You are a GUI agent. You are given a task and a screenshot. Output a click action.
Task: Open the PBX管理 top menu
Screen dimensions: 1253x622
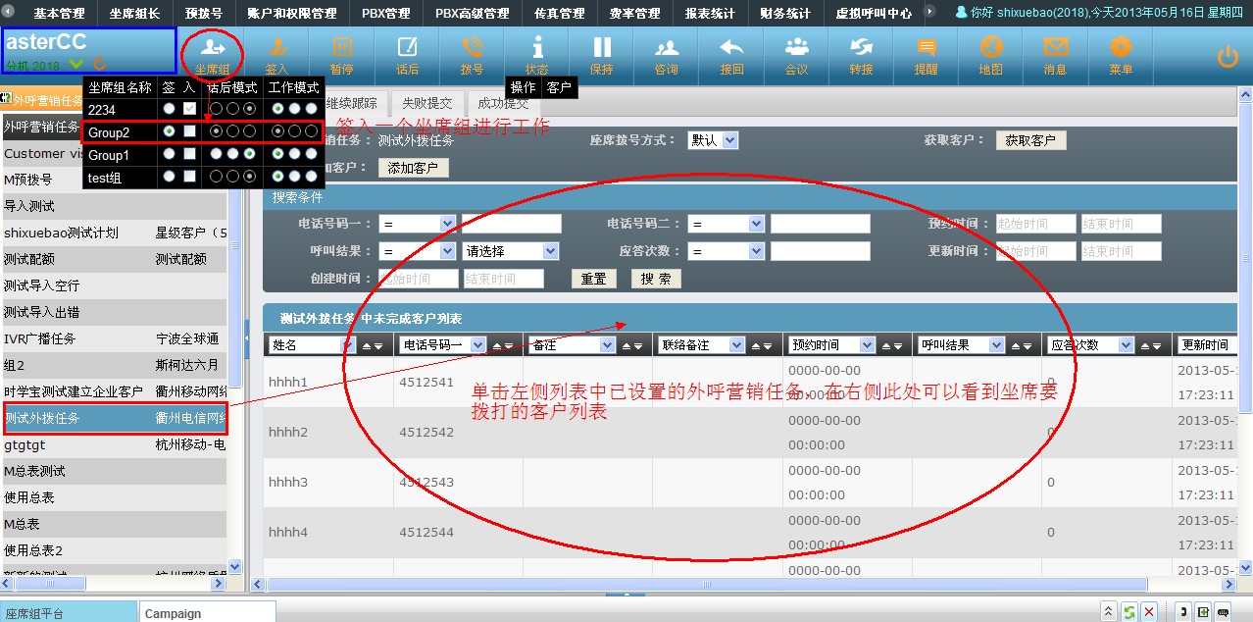pos(385,14)
